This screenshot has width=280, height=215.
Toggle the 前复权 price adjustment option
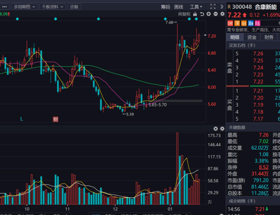(184, 14)
